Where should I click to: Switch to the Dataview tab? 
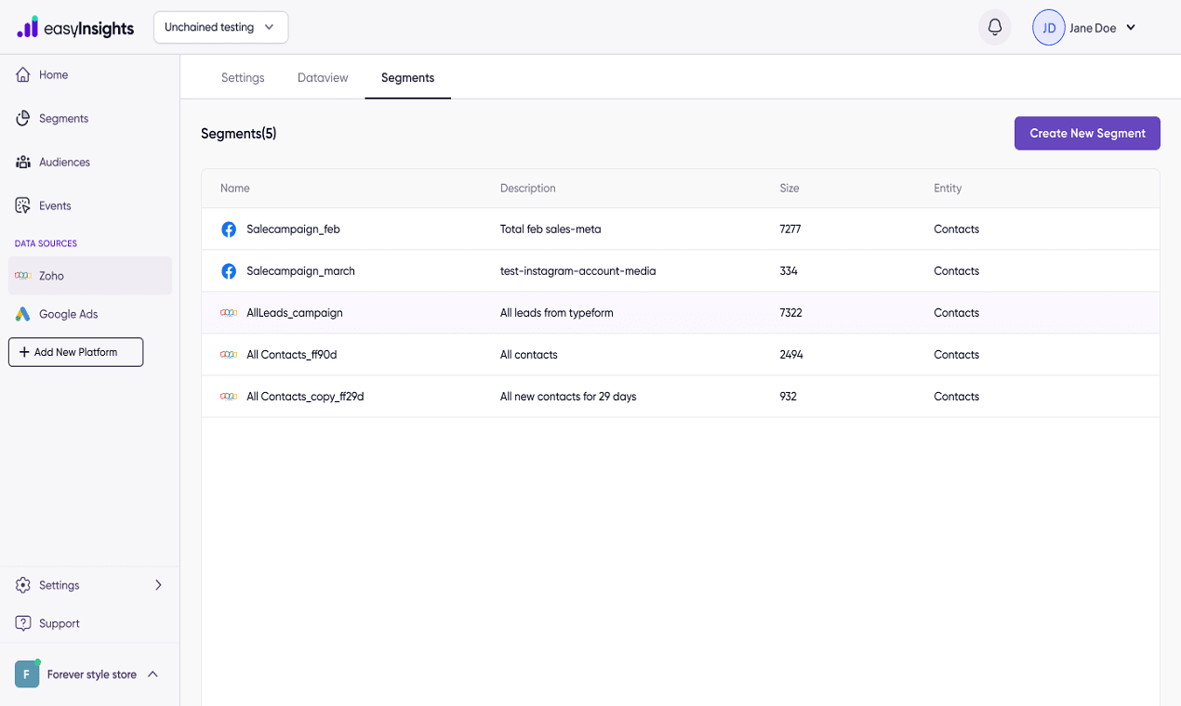(323, 78)
